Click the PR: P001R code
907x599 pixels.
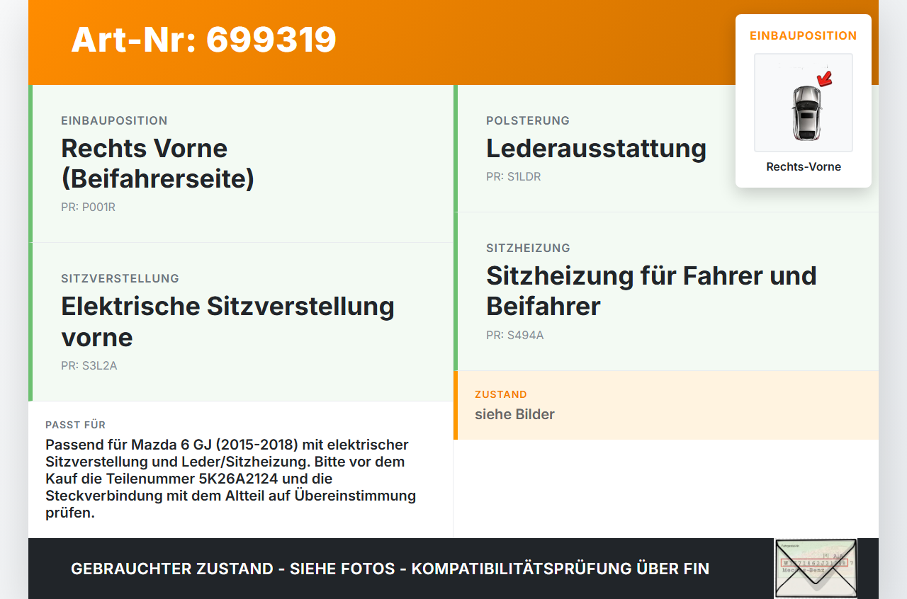coord(88,207)
